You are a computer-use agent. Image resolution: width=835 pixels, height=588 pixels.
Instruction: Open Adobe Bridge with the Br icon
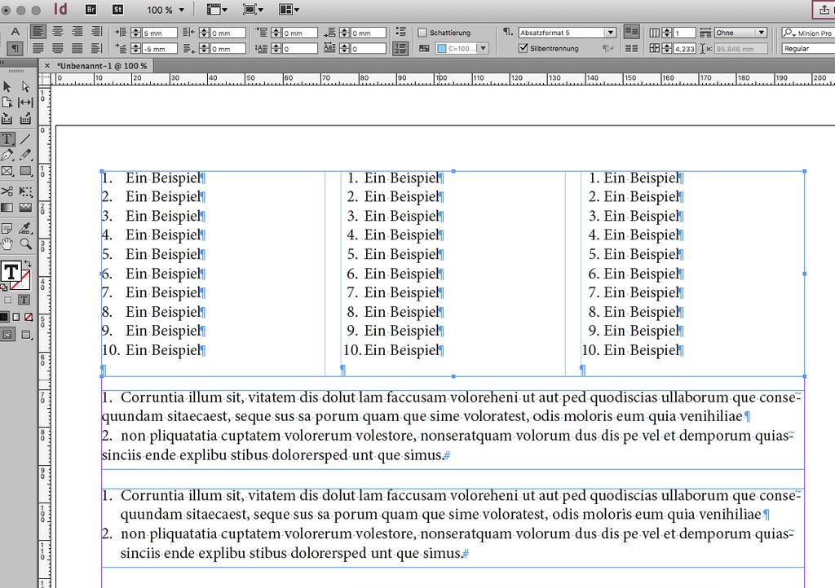click(91, 10)
